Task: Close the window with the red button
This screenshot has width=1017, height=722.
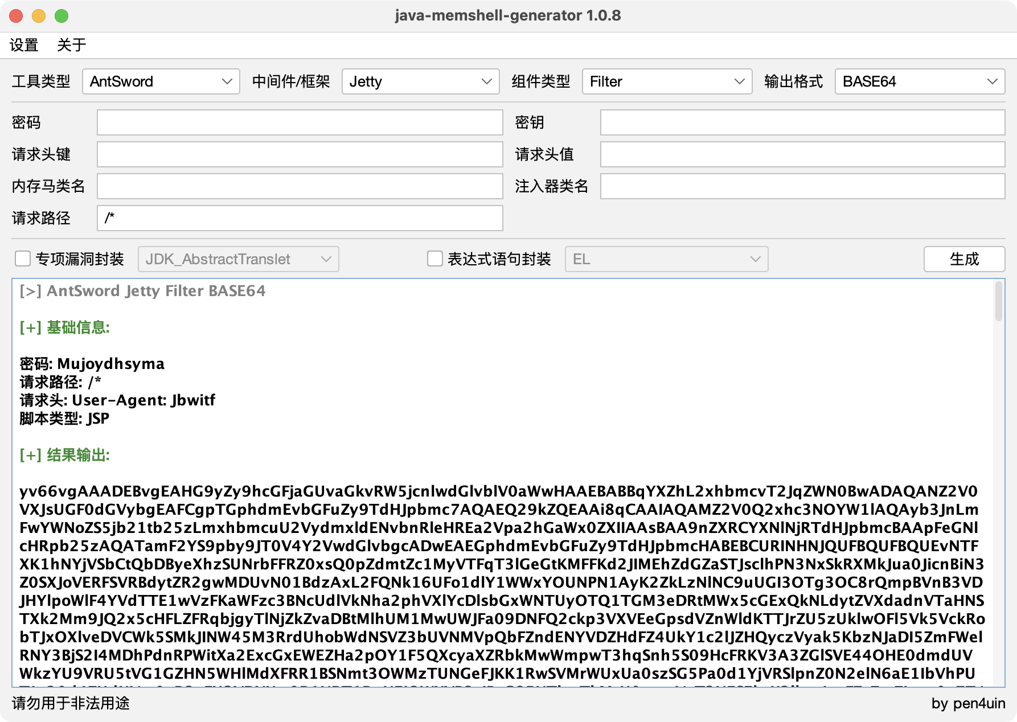Action: pyautogui.click(x=16, y=16)
